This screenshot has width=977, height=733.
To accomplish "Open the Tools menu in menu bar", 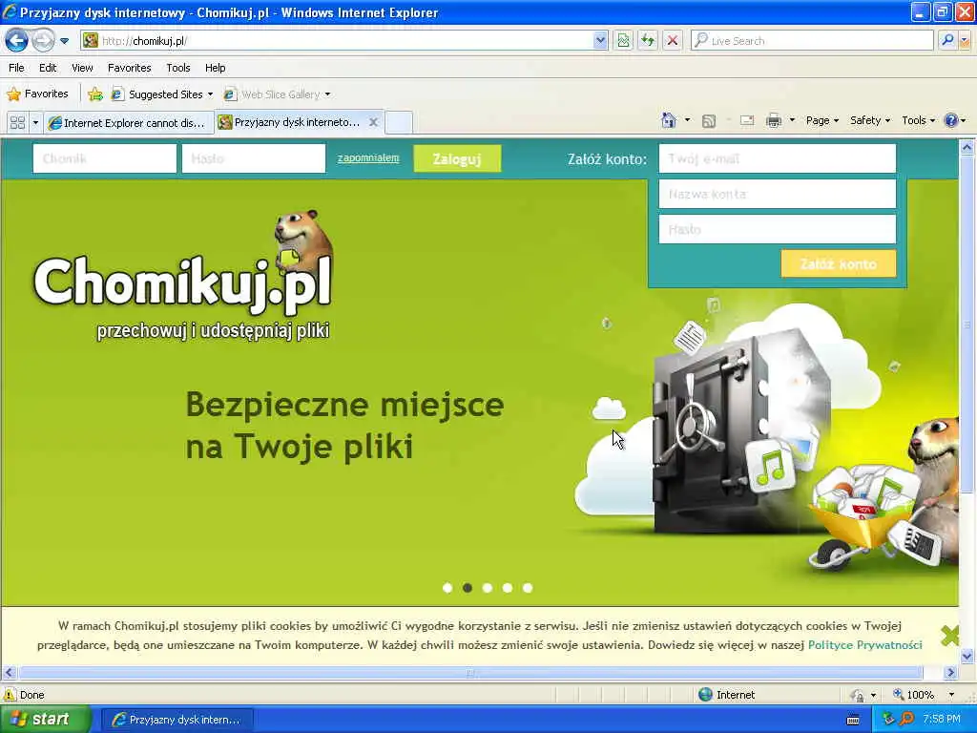I will 178,68.
